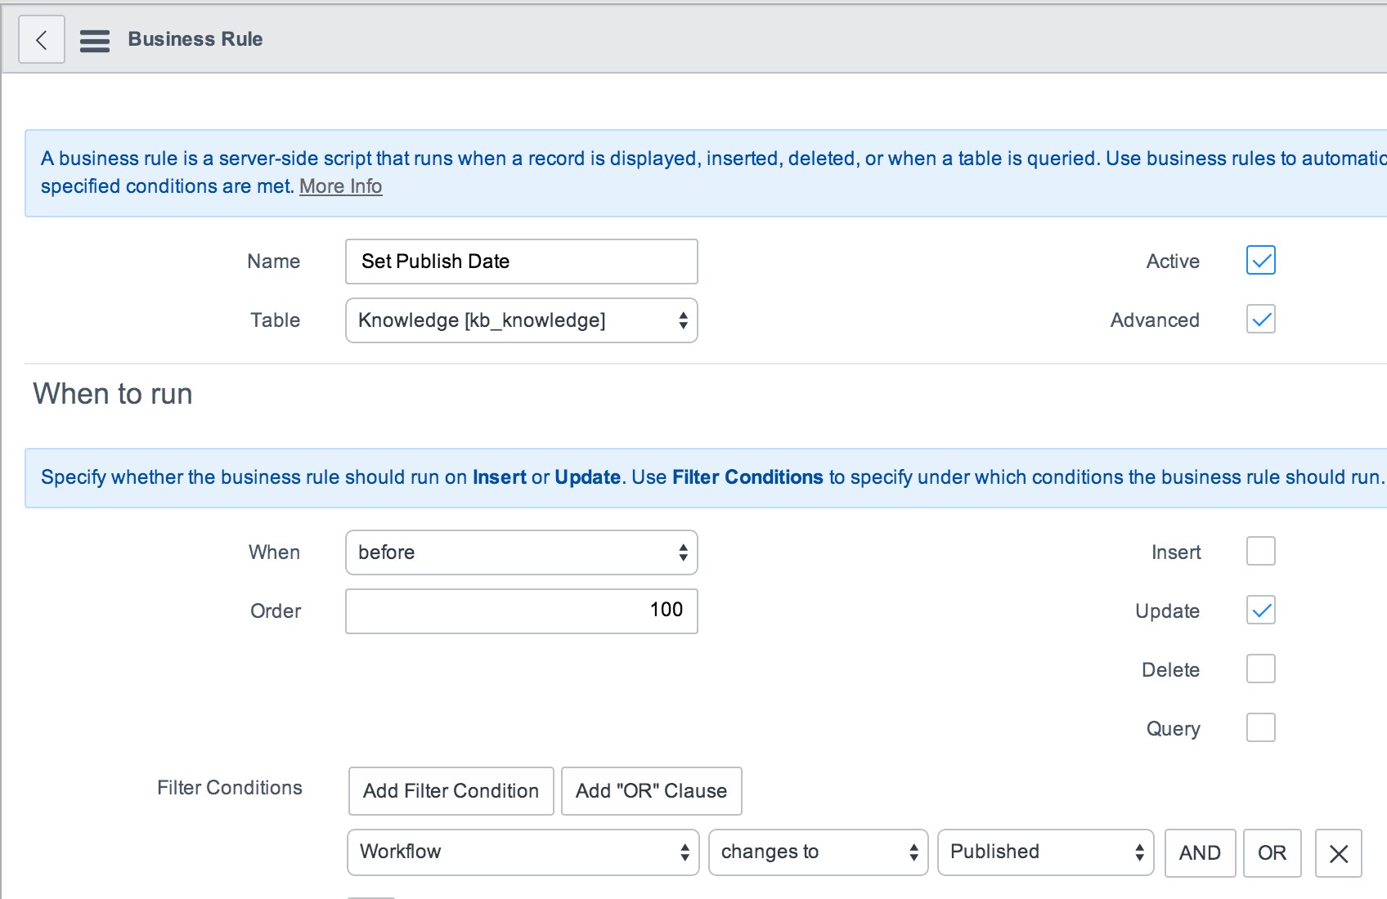Enable the Delete checkbox
This screenshot has height=899, width=1387.
1259,669
